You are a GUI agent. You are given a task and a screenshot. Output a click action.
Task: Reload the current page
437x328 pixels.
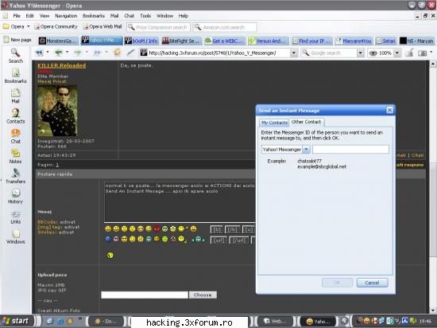click(x=118, y=53)
